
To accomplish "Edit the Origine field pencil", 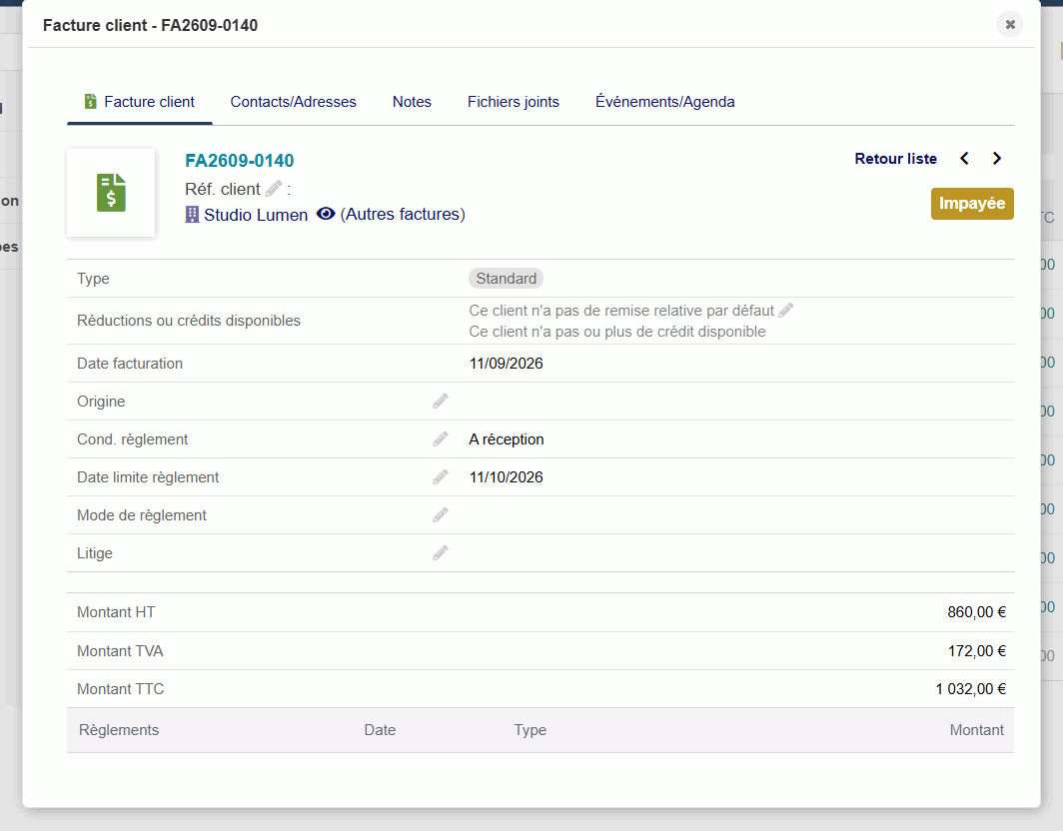I will 441,402.
